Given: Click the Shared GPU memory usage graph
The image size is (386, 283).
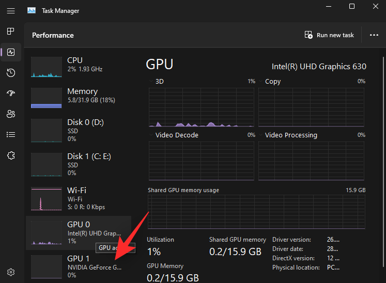Looking at the screenshot, I should tap(256, 212).
